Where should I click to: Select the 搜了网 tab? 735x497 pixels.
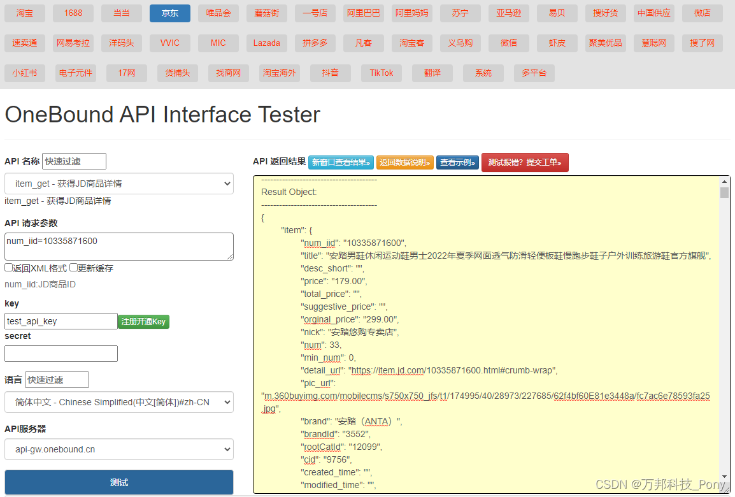(702, 43)
